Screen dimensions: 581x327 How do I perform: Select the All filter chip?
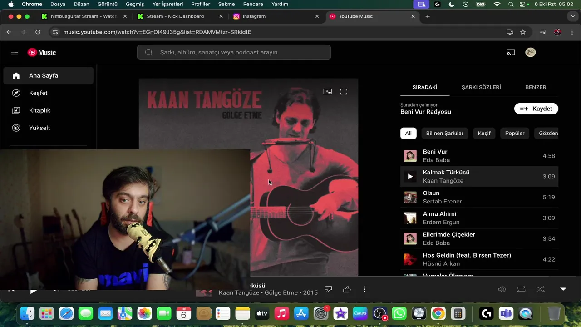pos(409,133)
